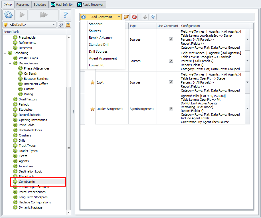Open the Default scenario dropdown
The height and width of the screenshot is (218, 261).
[54, 25]
